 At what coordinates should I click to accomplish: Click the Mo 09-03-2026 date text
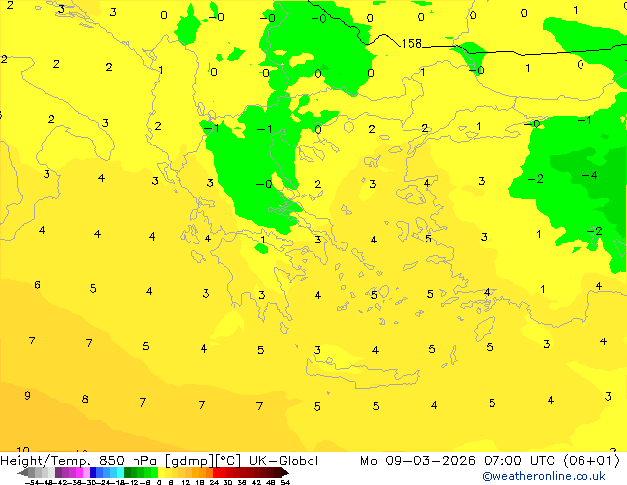417,461
